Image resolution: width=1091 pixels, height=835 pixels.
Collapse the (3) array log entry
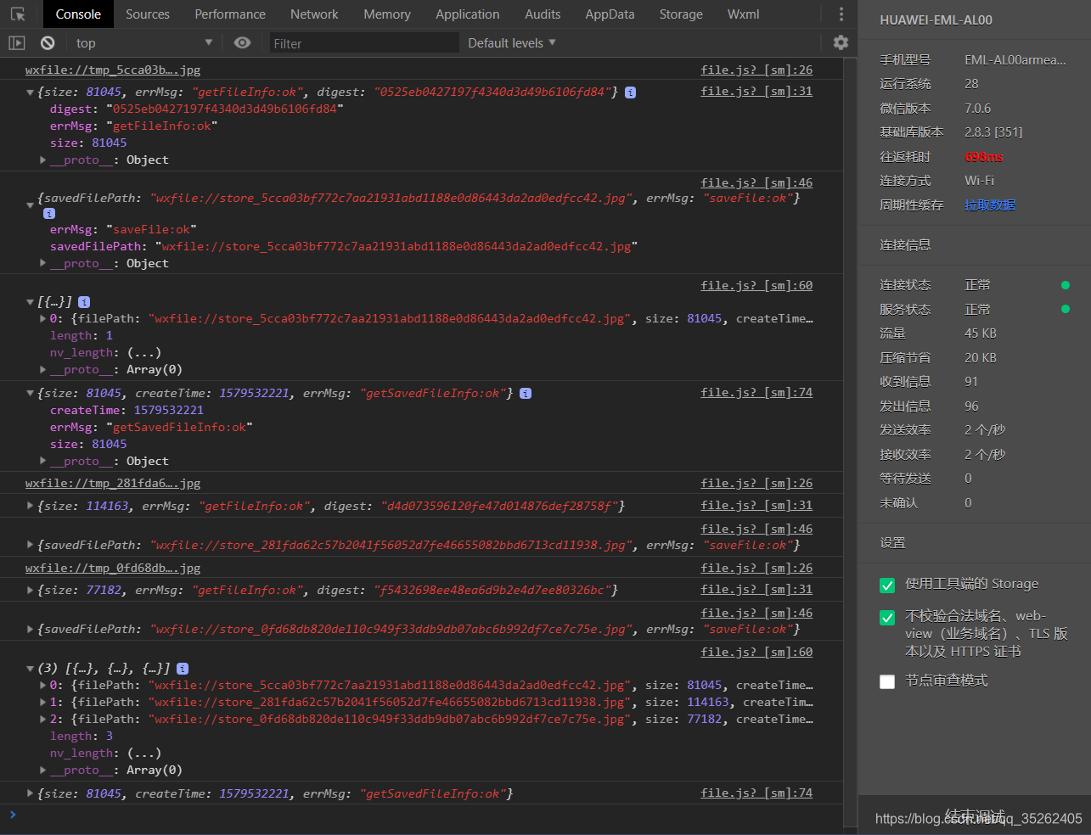point(31,669)
